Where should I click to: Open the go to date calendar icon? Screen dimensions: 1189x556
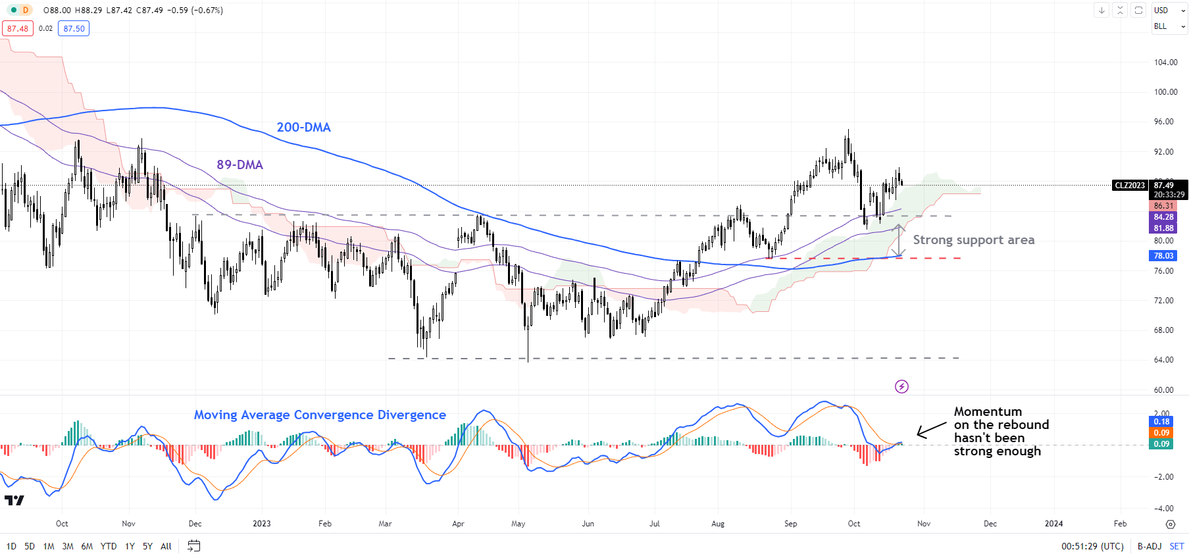(193, 545)
